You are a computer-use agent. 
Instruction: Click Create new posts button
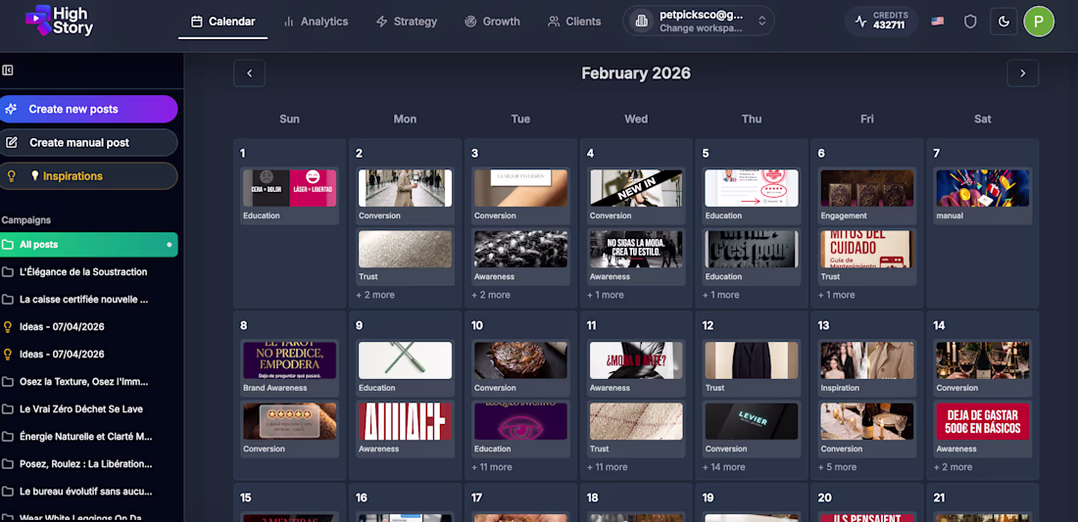[88, 110]
